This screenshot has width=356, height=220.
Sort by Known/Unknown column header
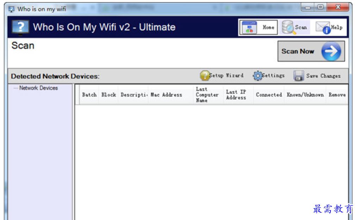(x=305, y=95)
